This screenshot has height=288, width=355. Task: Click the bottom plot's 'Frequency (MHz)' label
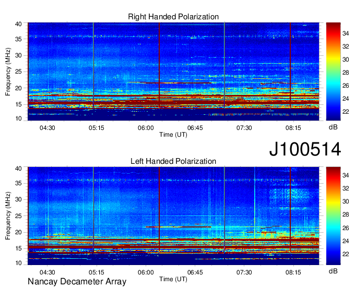[8, 216]
